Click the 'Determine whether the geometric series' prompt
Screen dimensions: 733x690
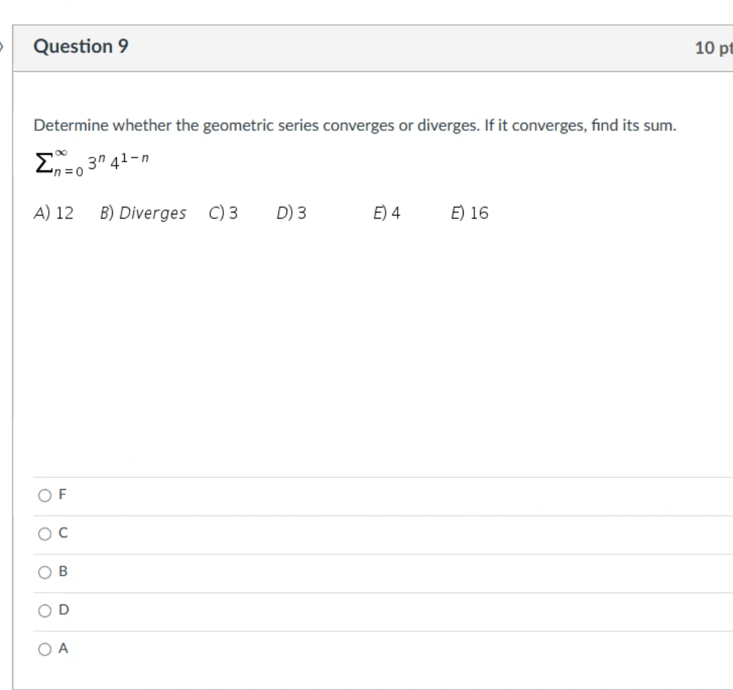coord(354,126)
